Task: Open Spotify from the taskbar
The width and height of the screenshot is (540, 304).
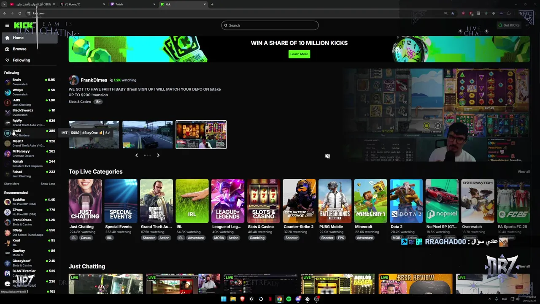Action: click(x=289, y=299)
